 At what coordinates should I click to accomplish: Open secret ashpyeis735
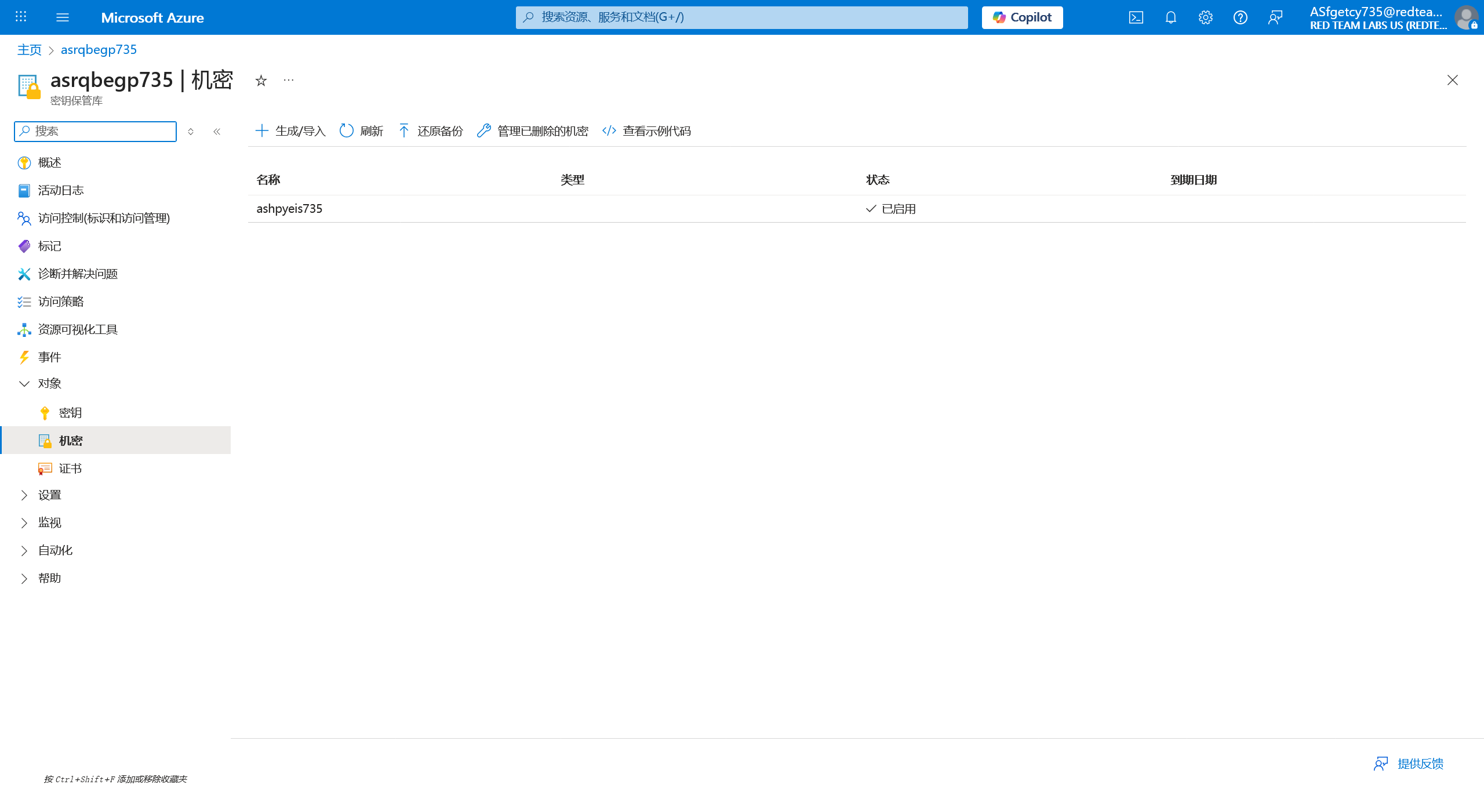click(289, 209)
